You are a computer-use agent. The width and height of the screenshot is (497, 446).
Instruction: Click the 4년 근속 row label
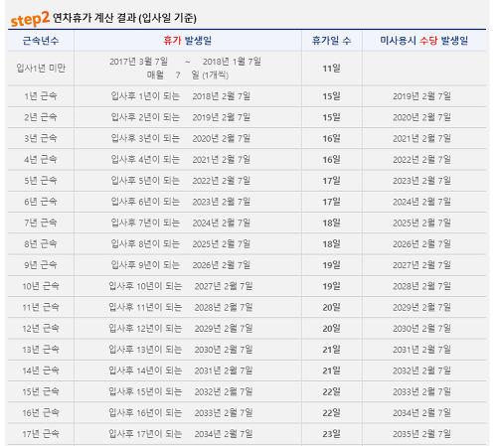point(41,160)
